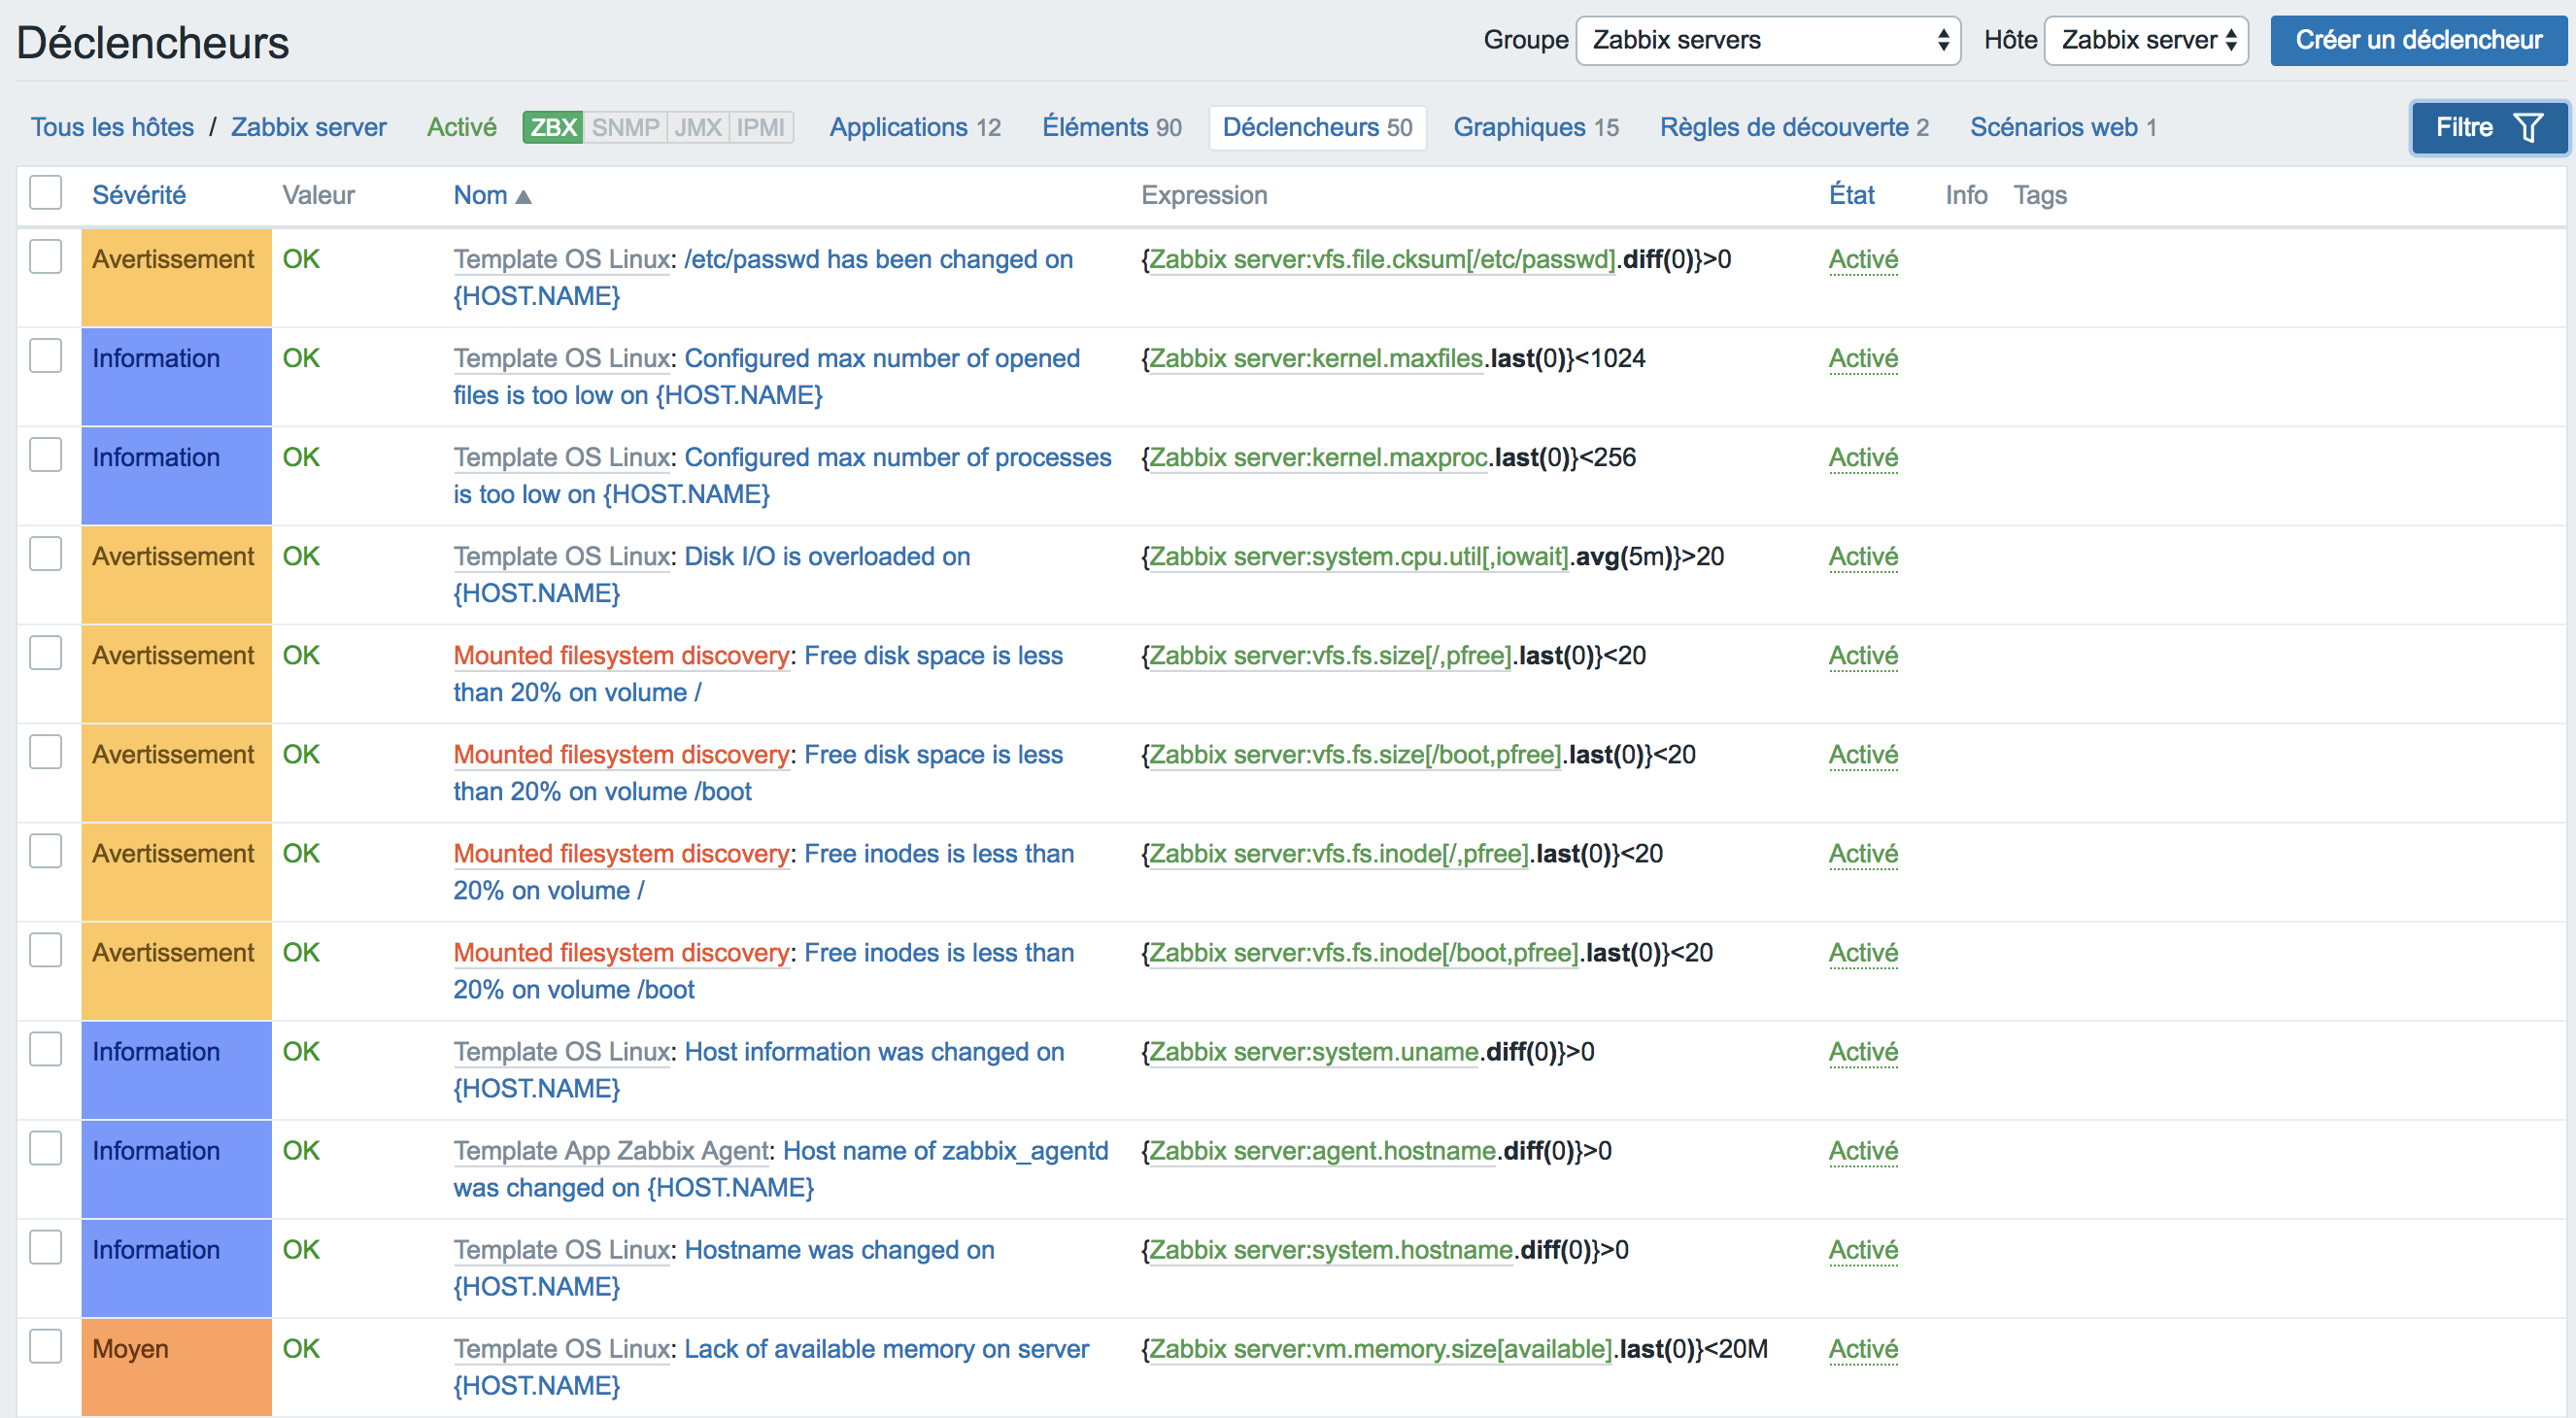Image resolution: width=2576 pixels, height=1418 pixels.
Task: Toggle the select-all checkbox in header
Action: (46, 193)
